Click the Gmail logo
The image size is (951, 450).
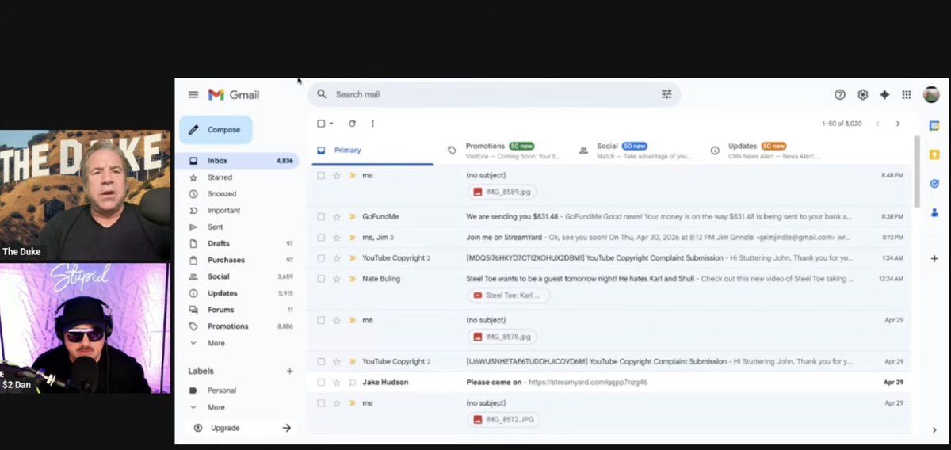pyautogui.click(x=234, y=94)
